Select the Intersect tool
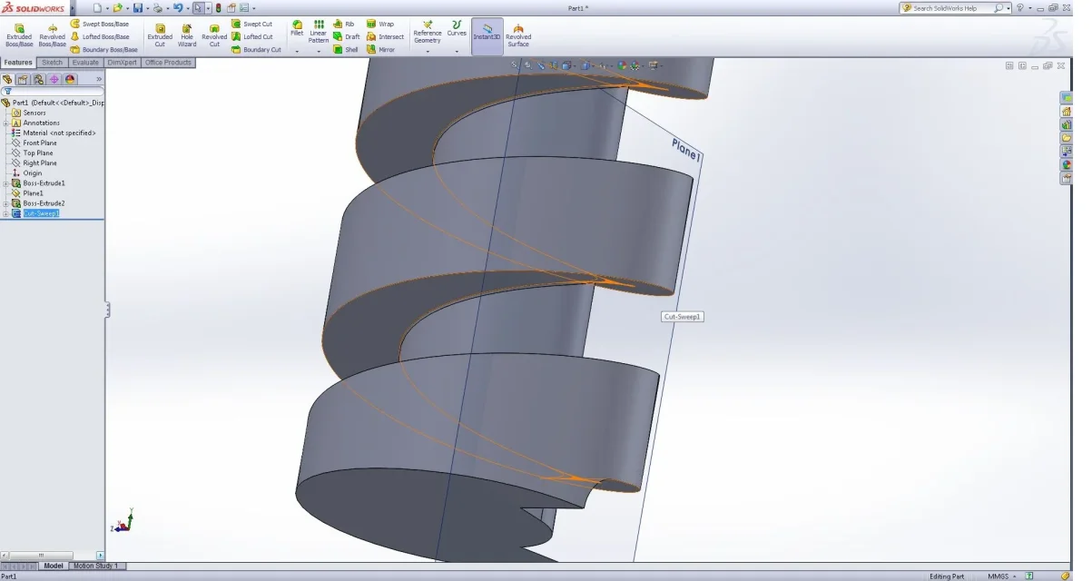Screen dimensions: 1092x581 tap(386, 37)
